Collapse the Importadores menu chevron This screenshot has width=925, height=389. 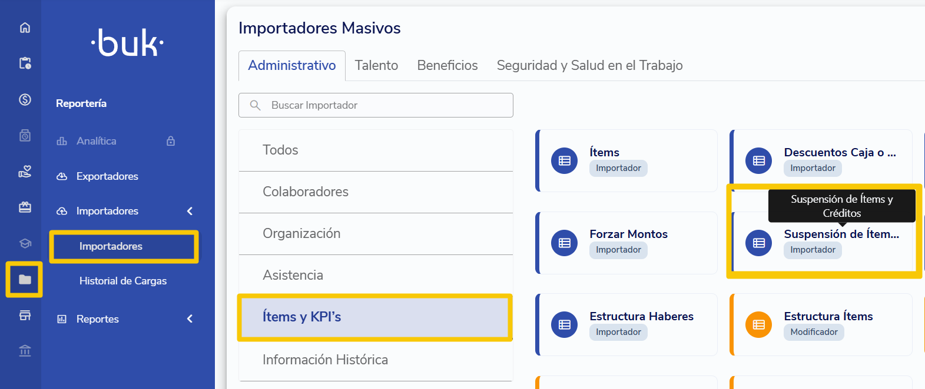[190, 211]
